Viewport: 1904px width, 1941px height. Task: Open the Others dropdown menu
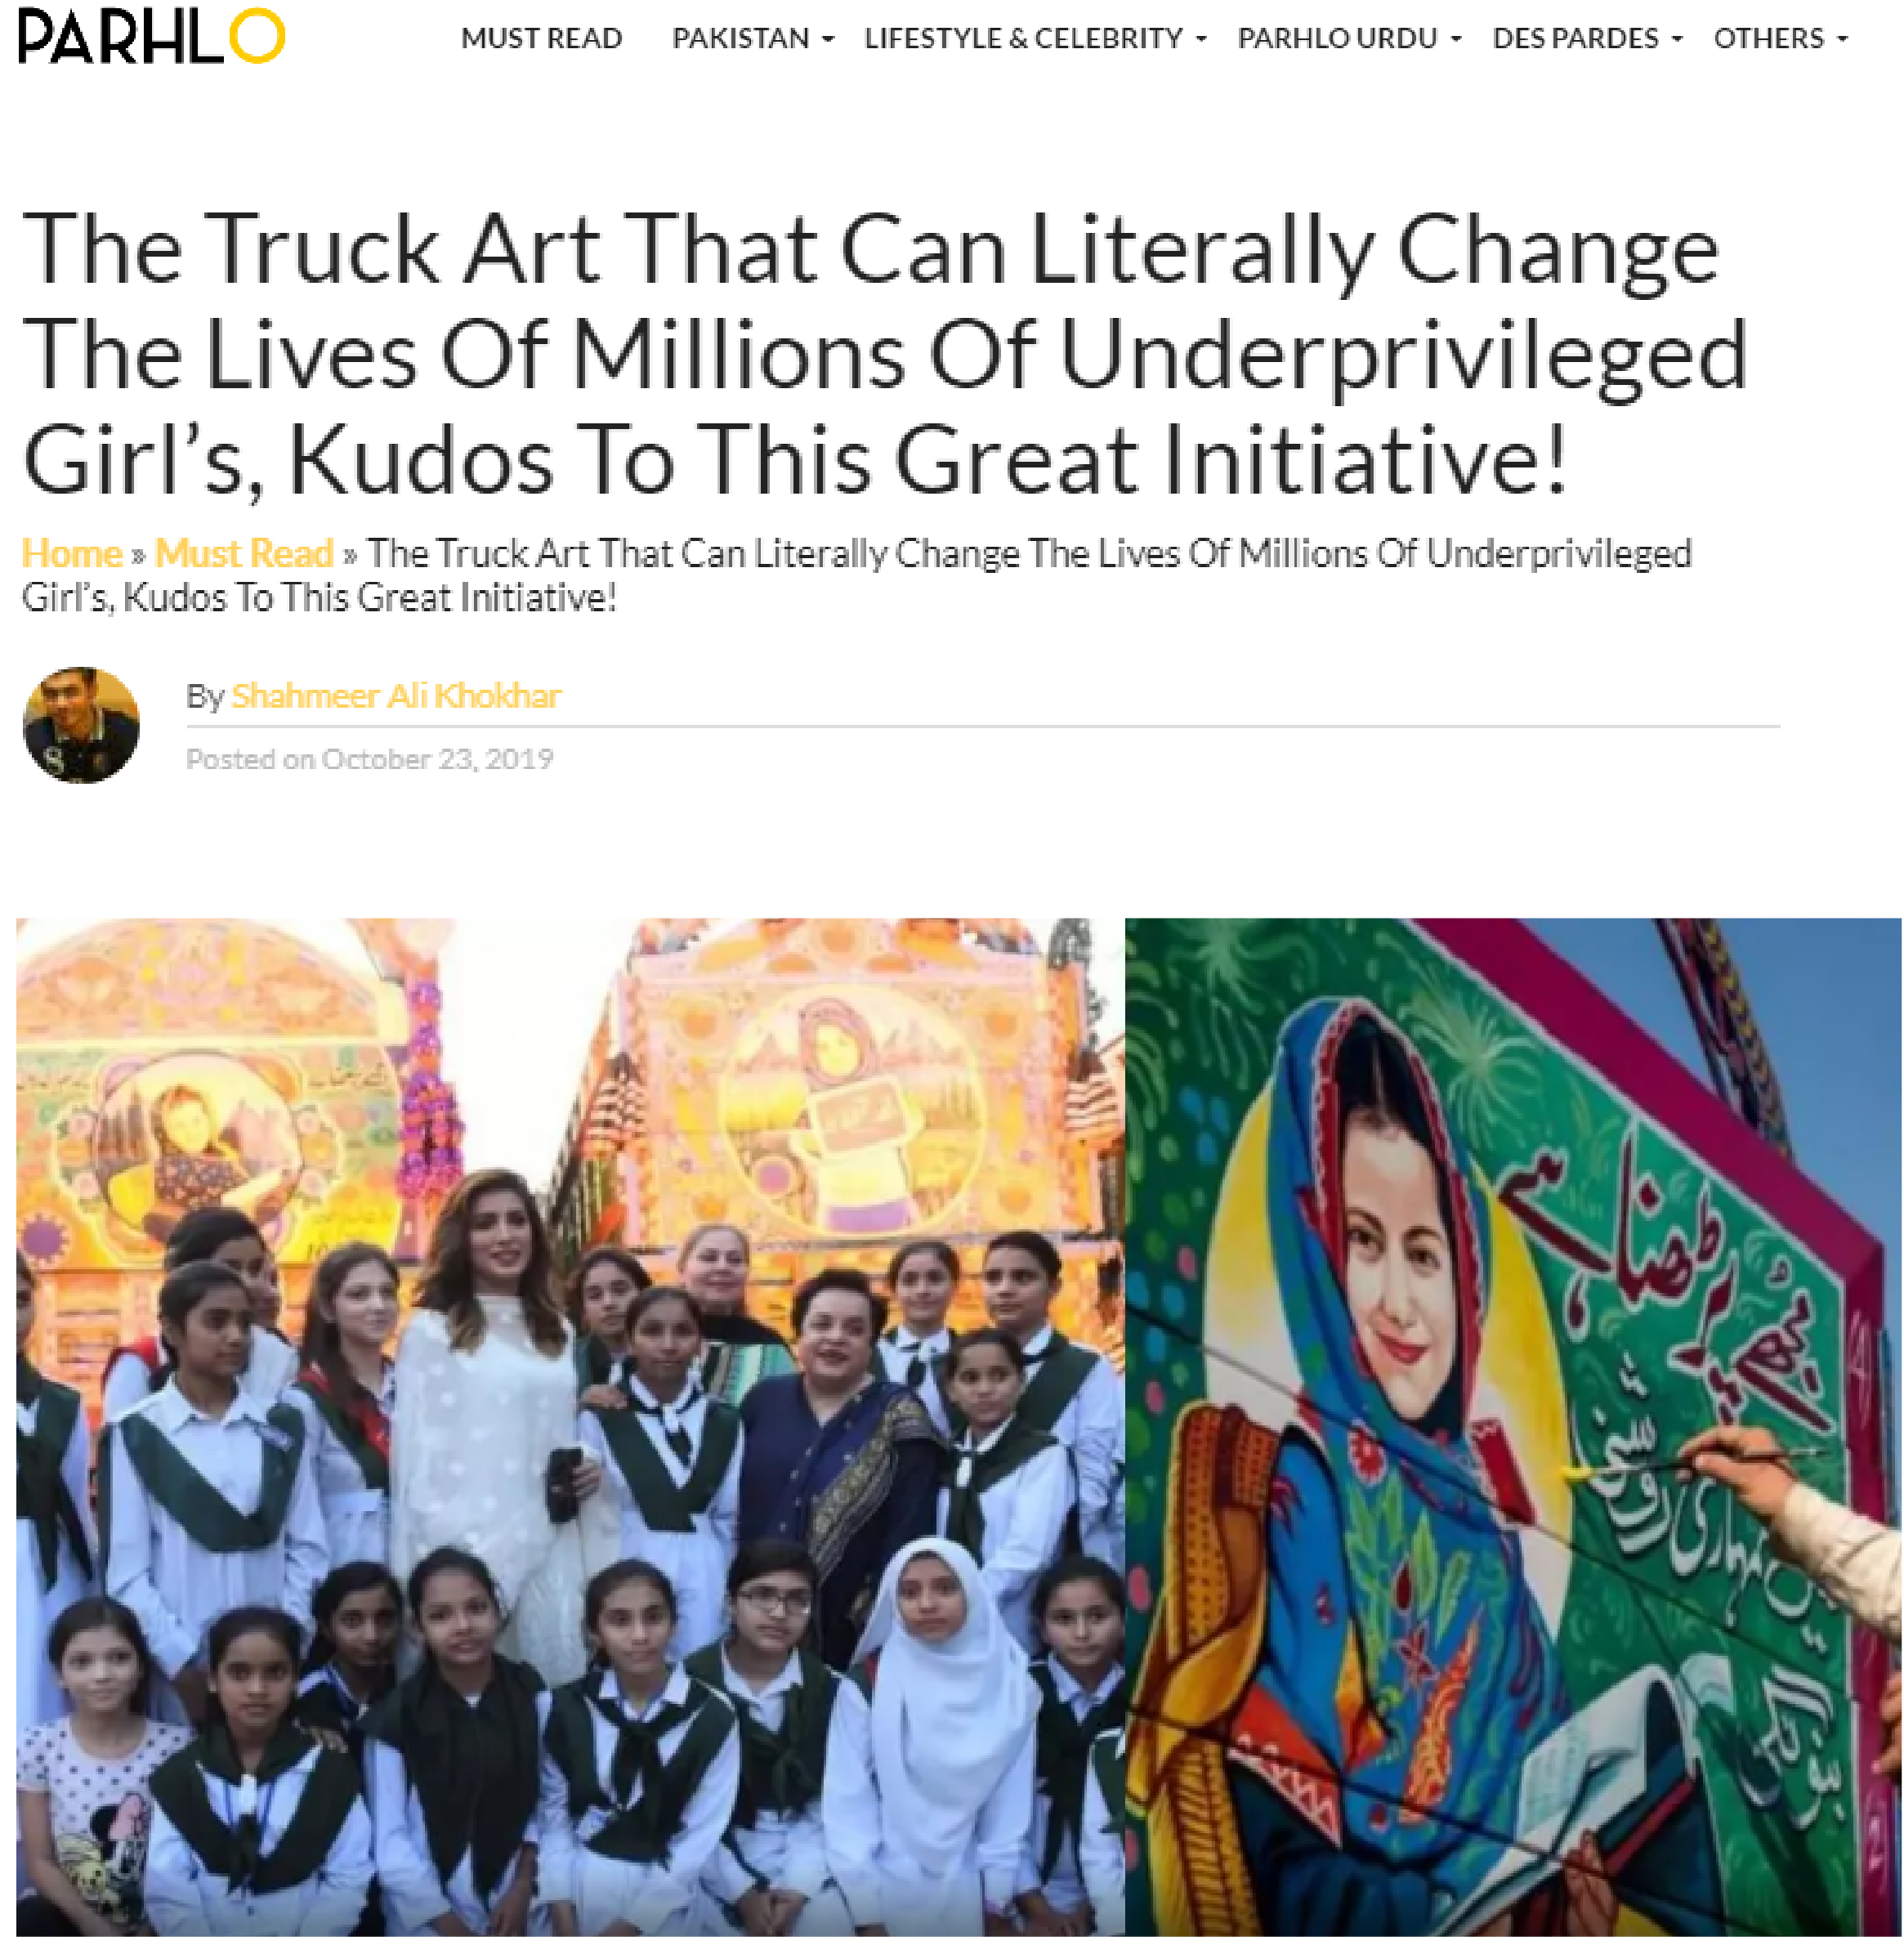(x=1780, y=38)
